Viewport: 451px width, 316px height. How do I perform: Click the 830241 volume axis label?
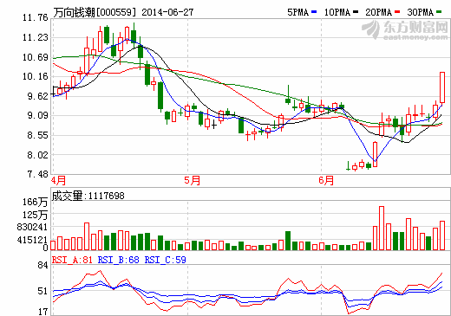point(32,227)
